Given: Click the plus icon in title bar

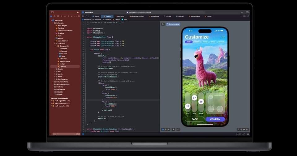Looking at the screenshot, I should (242, 12).
